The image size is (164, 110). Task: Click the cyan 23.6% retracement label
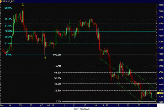(x=8, y=43)
